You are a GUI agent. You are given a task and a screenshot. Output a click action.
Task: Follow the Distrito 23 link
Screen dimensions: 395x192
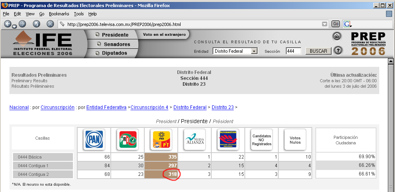(x=223, y=107)
